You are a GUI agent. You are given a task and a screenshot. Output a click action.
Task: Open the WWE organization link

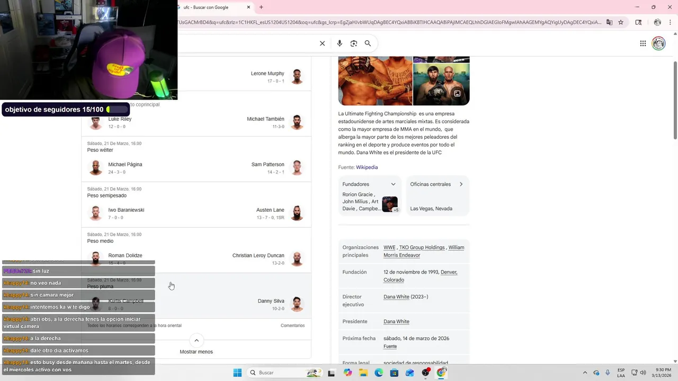(x=389, y=248)
